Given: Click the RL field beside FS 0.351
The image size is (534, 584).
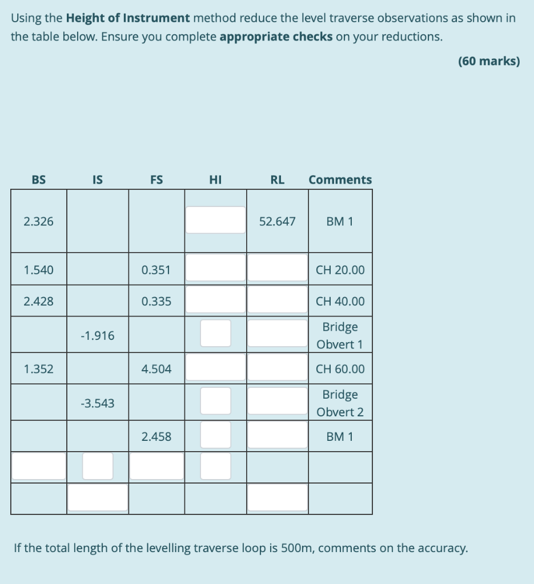Looking at the screenshot, I should 276,267.
